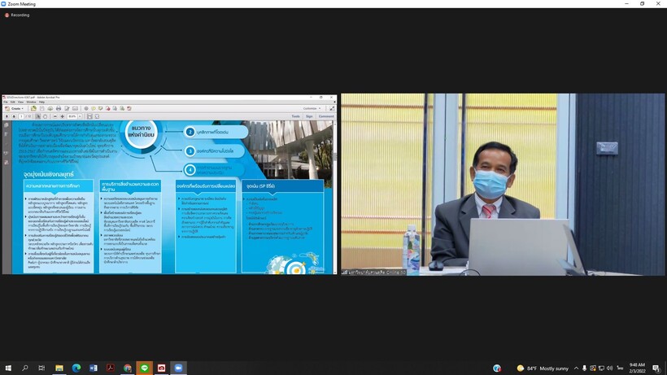Open Word from the taskbar
The height and width of the screenshot is (375, 667).
pyautogui.click(x=93, y=368)
